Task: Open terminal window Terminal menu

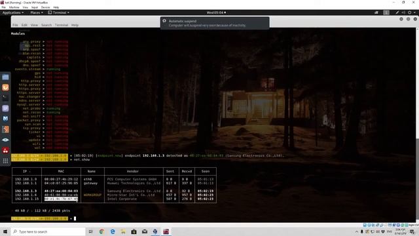Action: click(62, 25)
